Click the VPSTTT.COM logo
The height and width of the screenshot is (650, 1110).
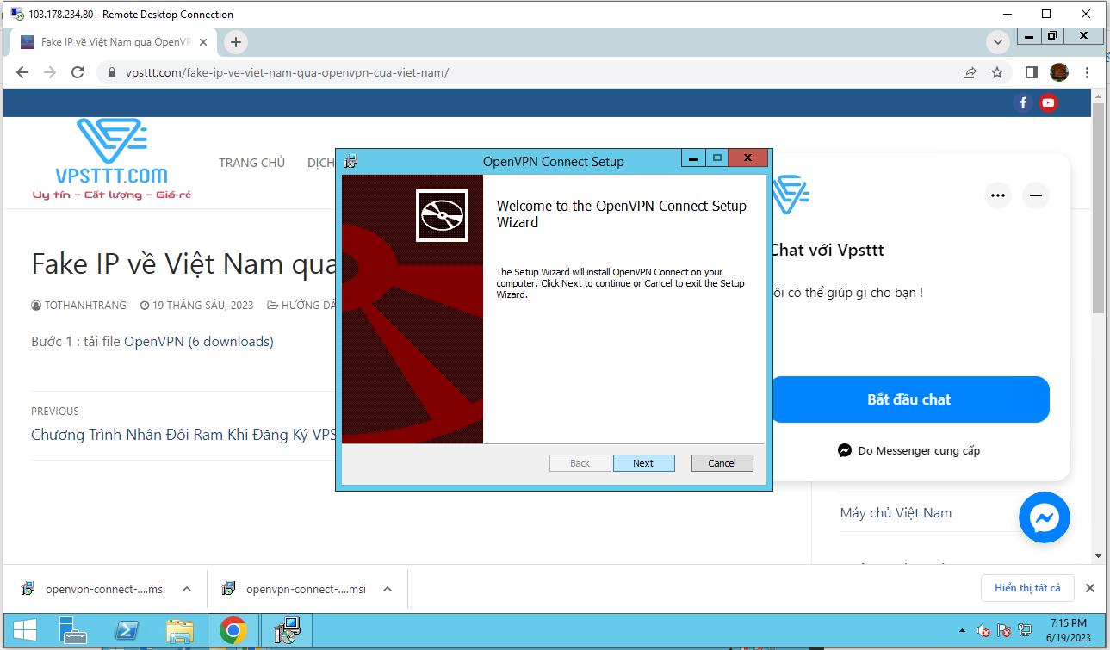[112, 159]
